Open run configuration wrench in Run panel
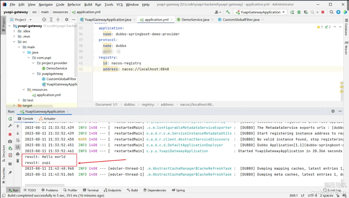 pyautogui.click(x=10, y=125)
